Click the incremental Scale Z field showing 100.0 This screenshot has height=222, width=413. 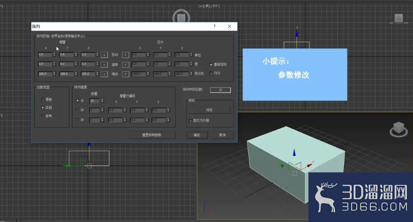(88, 74)
